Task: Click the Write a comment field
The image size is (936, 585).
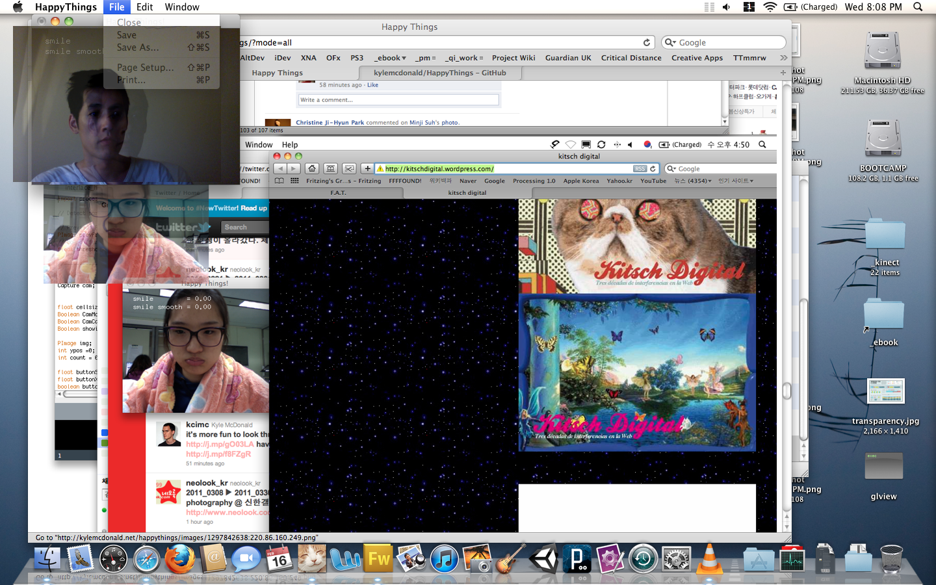Action: click(x=398, y=100)
